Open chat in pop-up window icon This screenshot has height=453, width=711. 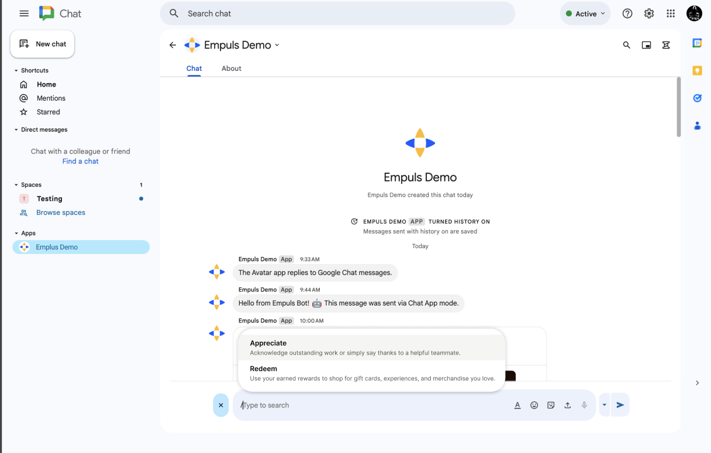tap(647, 45)
